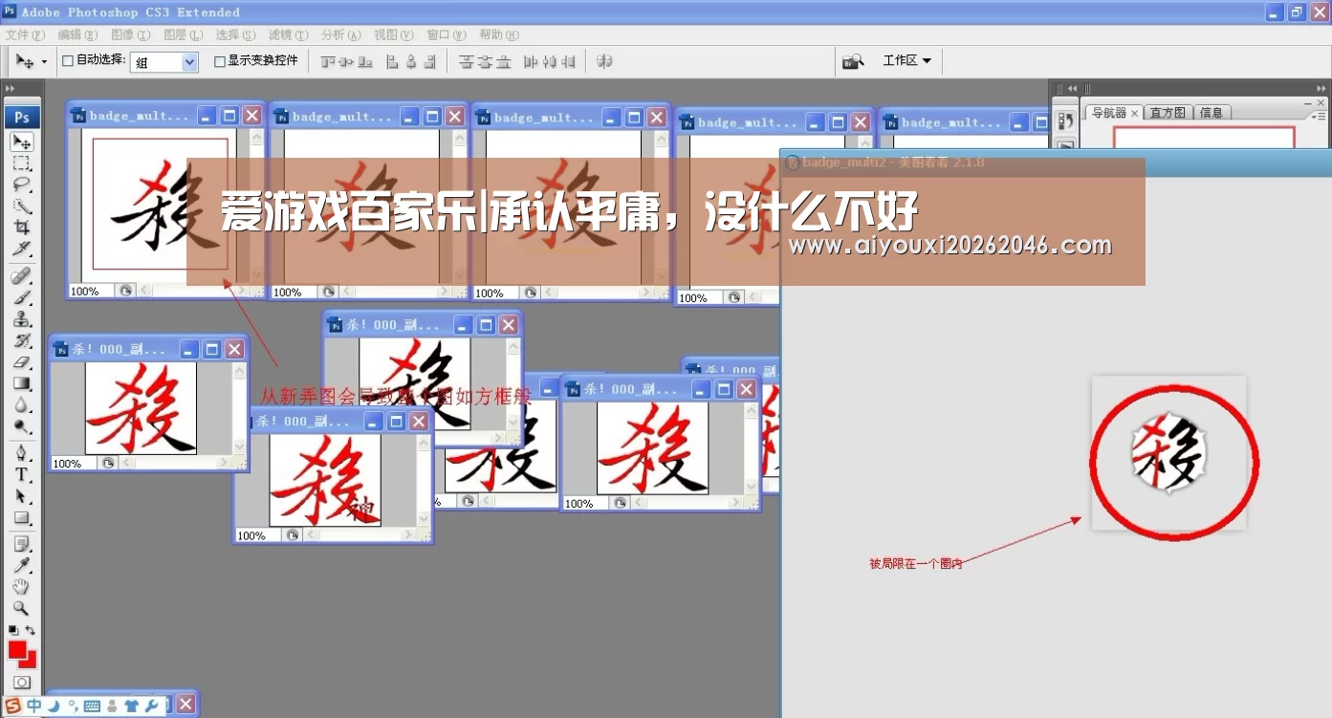This screenshot has height=718, width=1332.
Task: Select the Move tool in the toolbox
Action: point(21,141)
